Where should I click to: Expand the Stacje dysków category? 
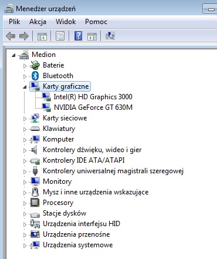[x=25, y=214]
